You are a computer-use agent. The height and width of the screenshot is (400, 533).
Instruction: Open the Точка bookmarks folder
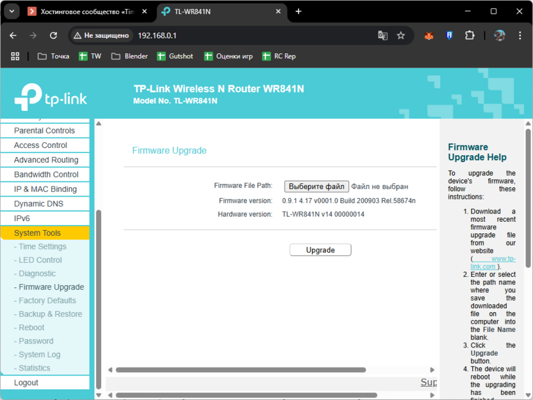coord(53,56)
